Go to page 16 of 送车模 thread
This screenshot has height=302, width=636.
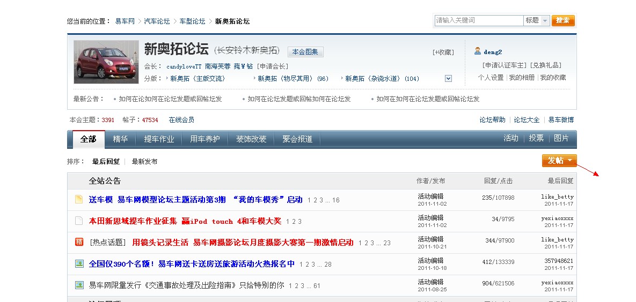click(x=336, y=200)
